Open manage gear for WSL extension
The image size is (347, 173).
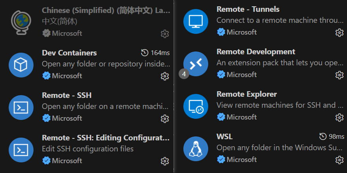click(x=340, y=160)
